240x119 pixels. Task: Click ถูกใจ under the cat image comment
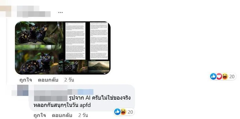click(26, 80)
